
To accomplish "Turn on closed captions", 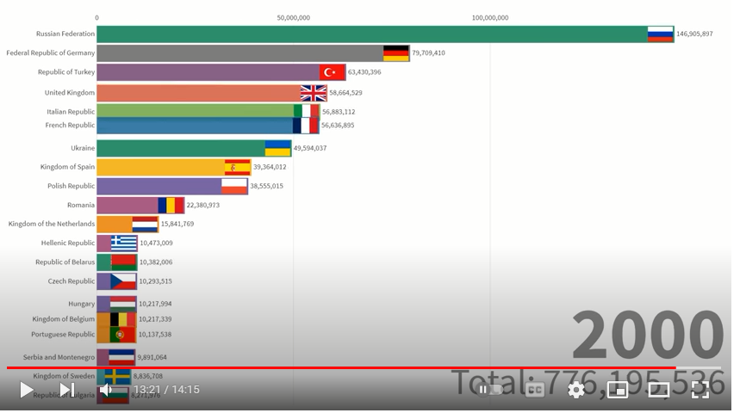I will pyautogui.click(x=535, y=390).
